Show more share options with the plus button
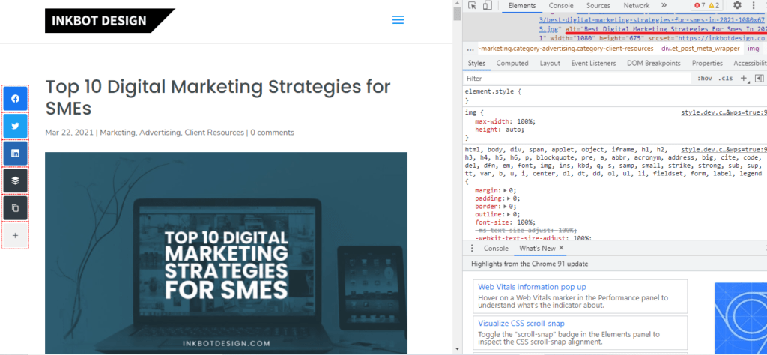Viewport: 767px width, 355px height. click(x=15, y=236)
